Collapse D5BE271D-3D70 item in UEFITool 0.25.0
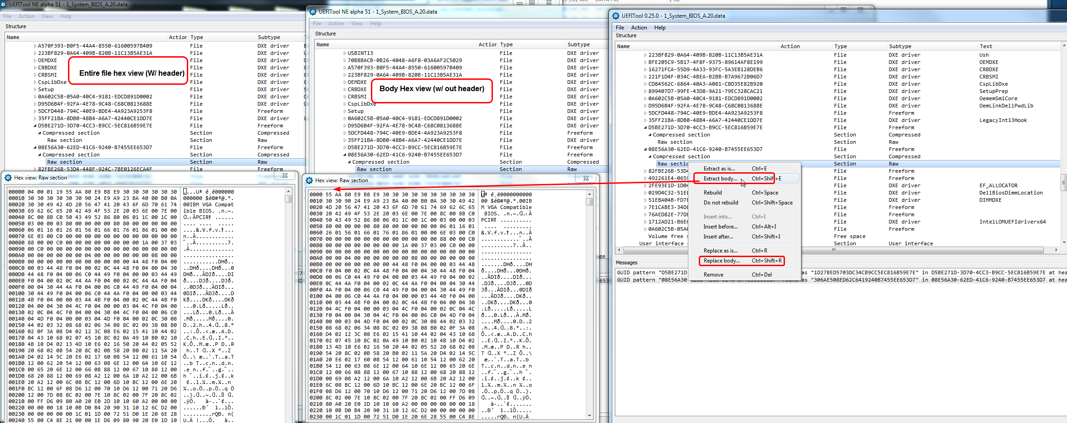The width and height of the screenshot is (1067, 423). 645,127
